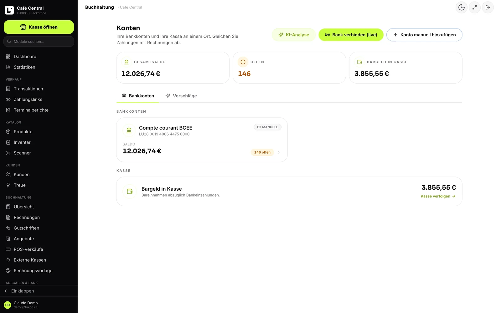Viewport: 501px width, 313px height.
Task: Click the Scanner barcode icon
Action: coord(8,153)
